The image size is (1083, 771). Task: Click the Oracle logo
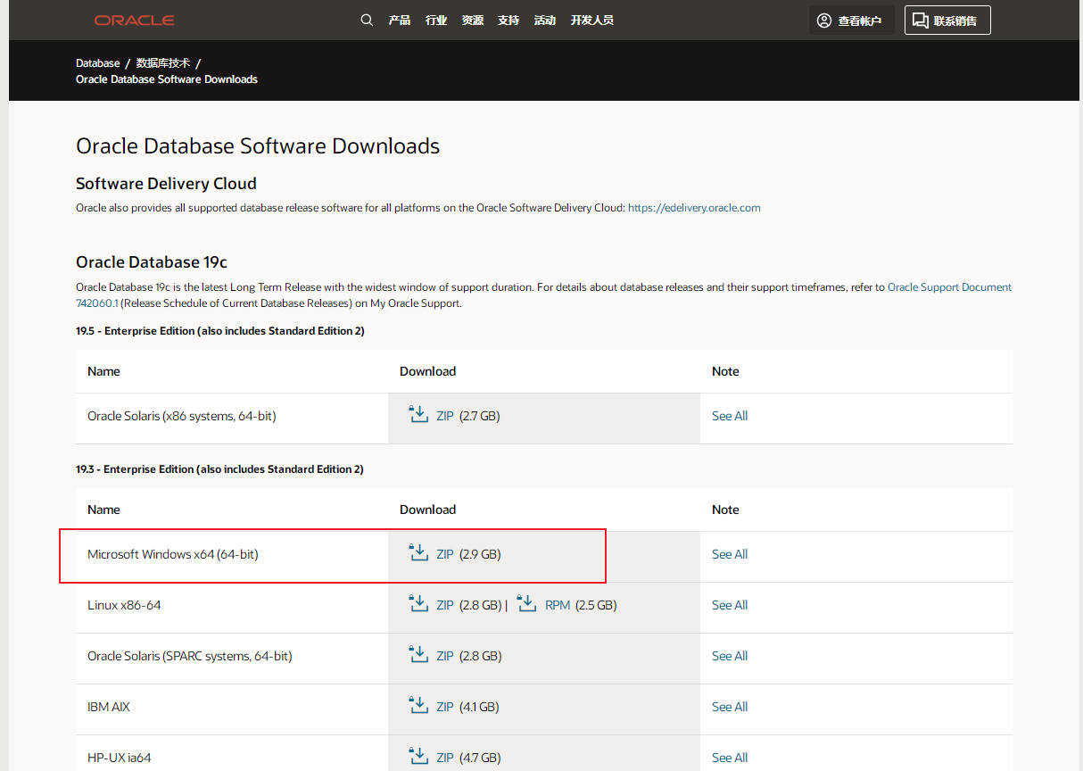pyautogui.click(x=135, y=21)
